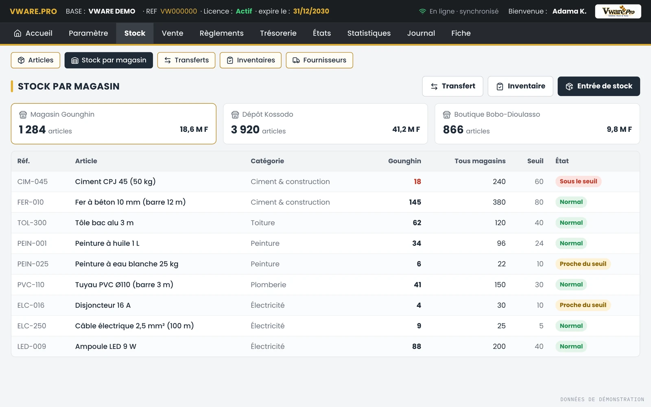The height and width of the screenshot is (407, 651).
Task: Go to the Trésorerie menu
Action: (278, 33)
